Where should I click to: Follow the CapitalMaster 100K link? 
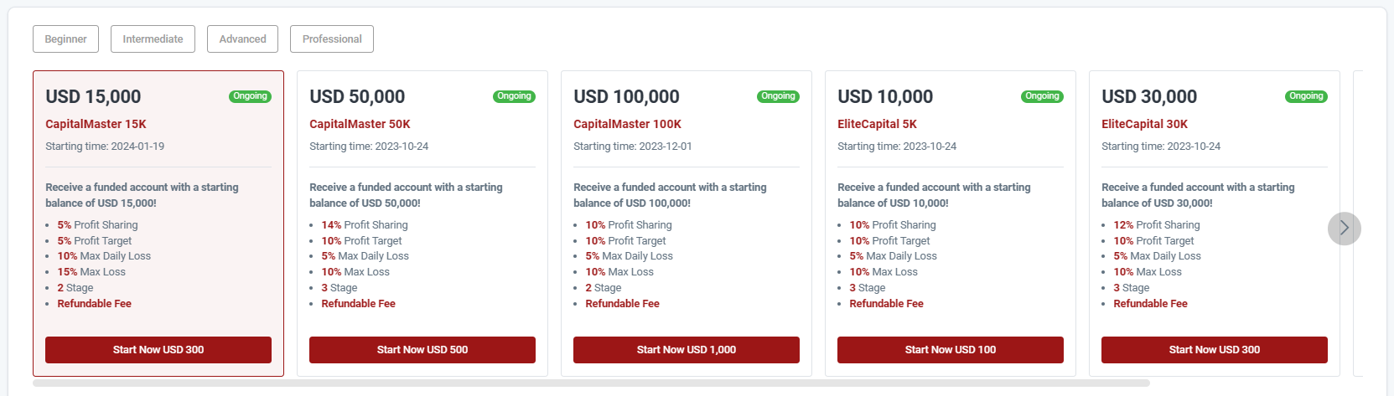[x=627, y=124]
